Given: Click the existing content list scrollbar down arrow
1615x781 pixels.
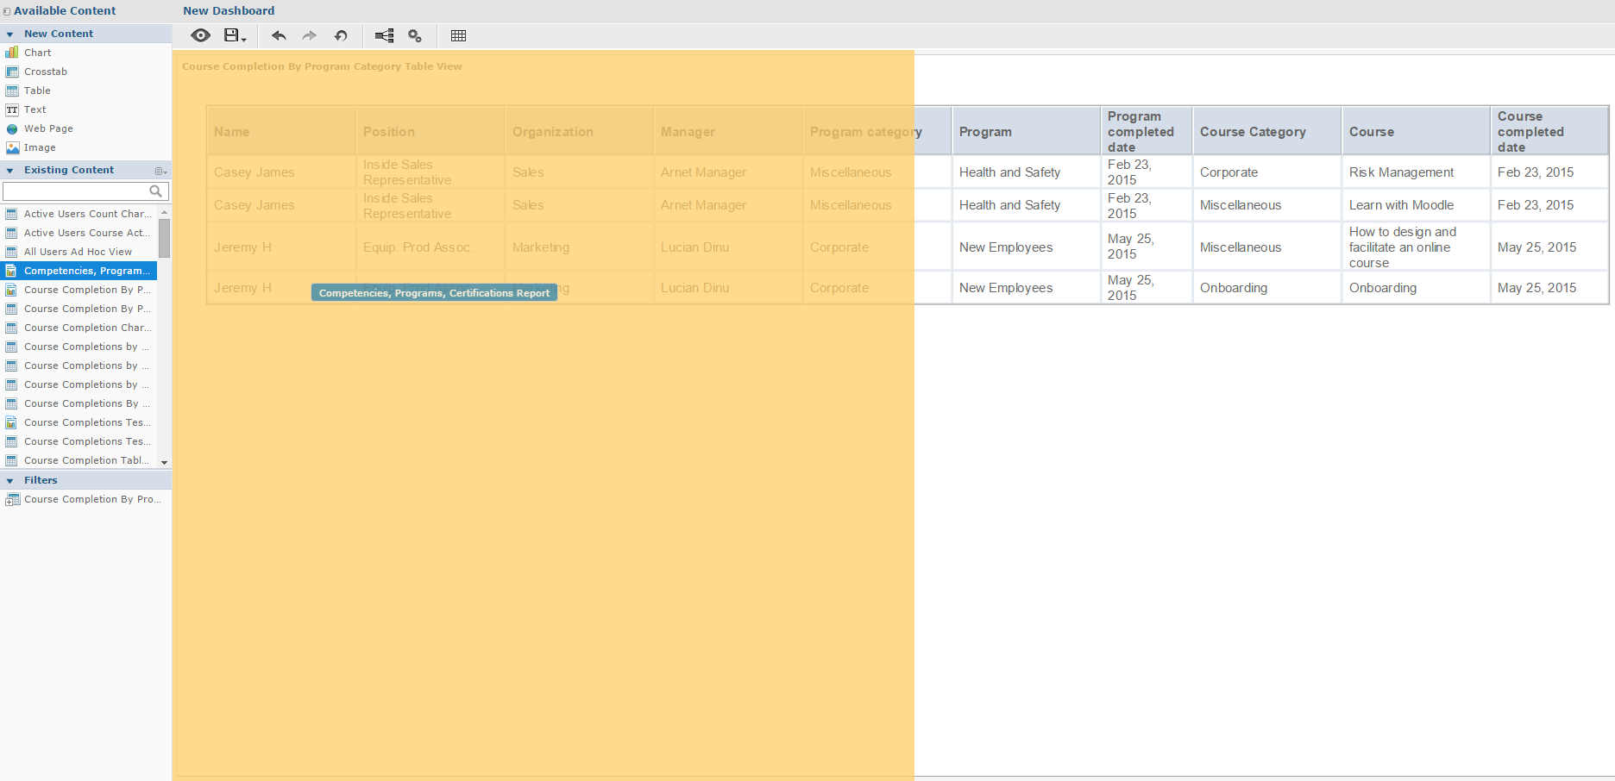Looking at the screenshot, I should tap(164, 463).
